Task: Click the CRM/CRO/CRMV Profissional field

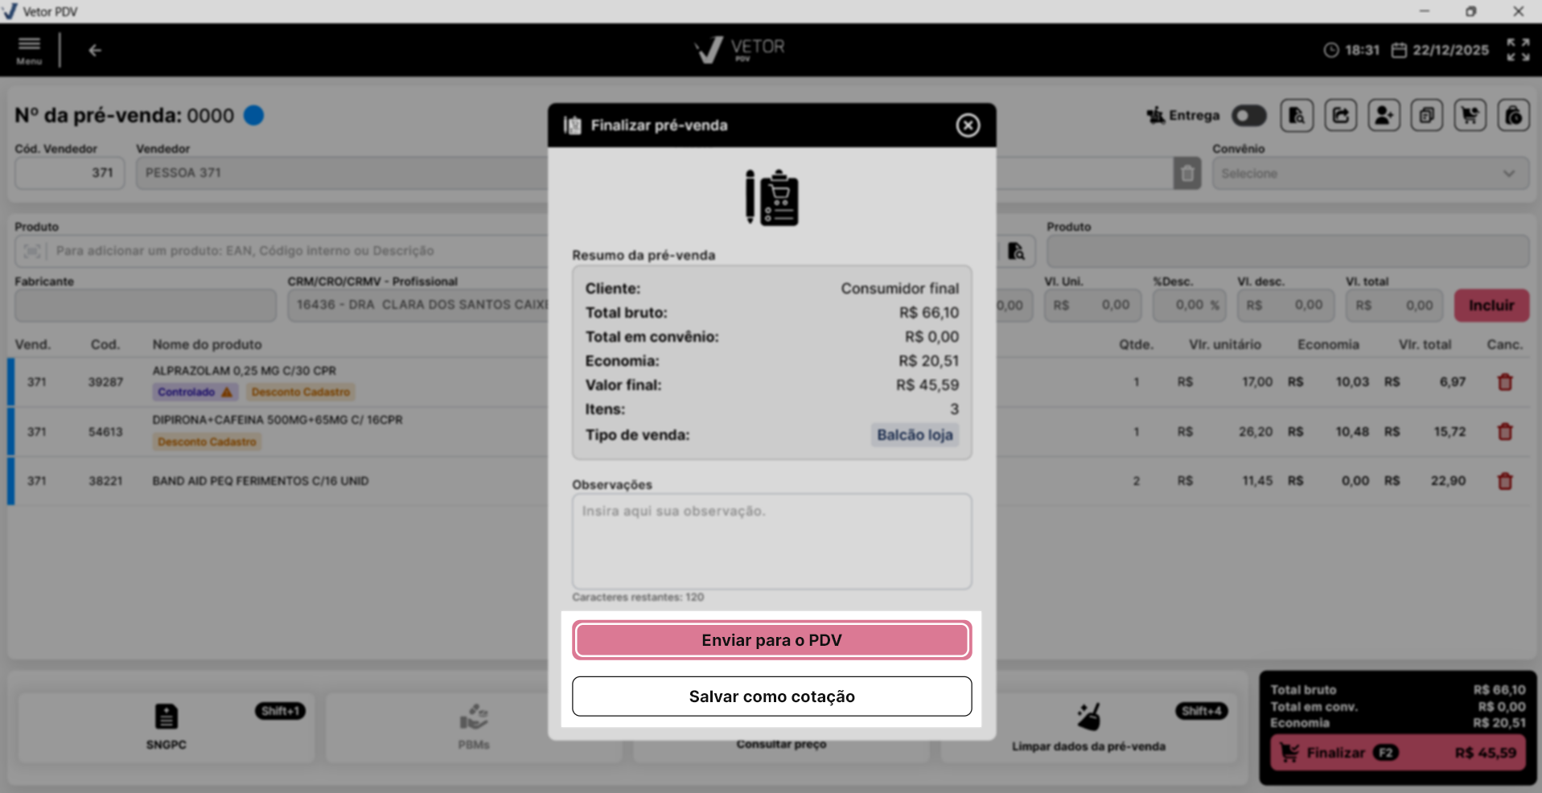Action: coord(418,306)
